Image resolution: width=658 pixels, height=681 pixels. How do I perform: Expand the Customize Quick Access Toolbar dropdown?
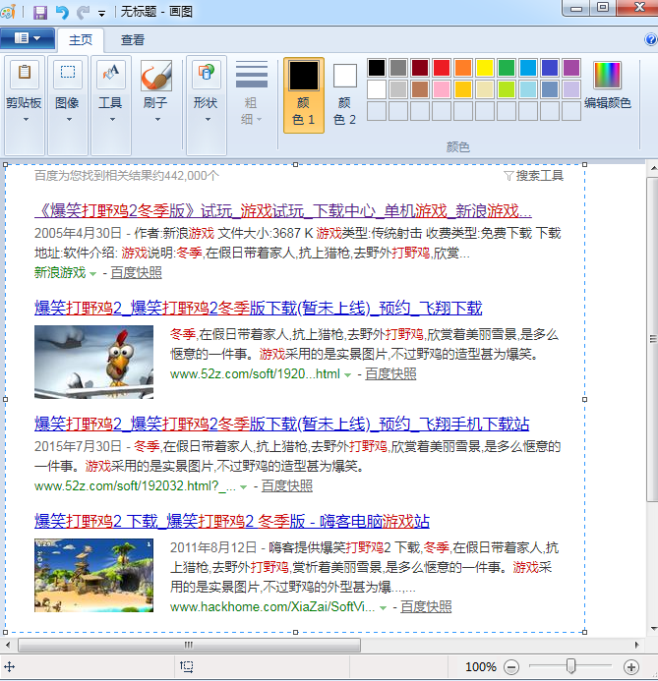[x=102, y=14]
